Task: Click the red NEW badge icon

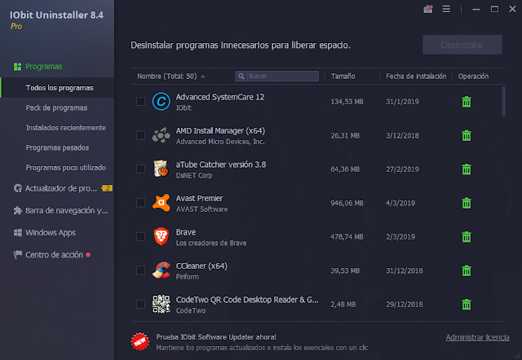Action: pos(139,342)
